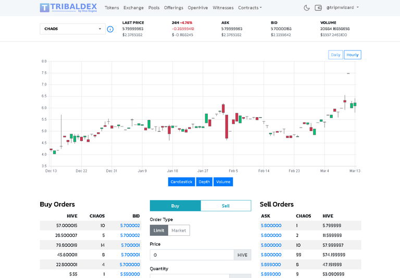Show the Candlestick chart
The height and width of the screenshot is (278, 400).
click(x=181, y=182)
